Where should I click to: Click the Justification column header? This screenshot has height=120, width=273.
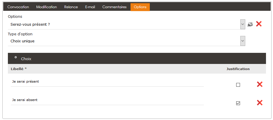click(238, 69)
